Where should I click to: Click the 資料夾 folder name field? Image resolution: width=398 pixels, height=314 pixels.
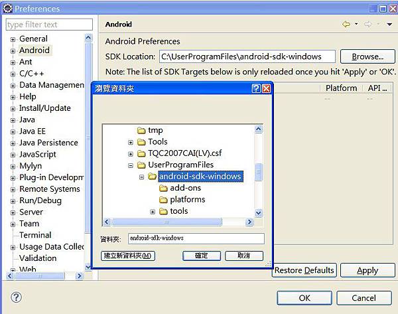[x=196, y=238]
